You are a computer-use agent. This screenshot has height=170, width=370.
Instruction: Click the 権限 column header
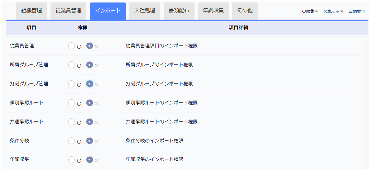pos(83,28)
